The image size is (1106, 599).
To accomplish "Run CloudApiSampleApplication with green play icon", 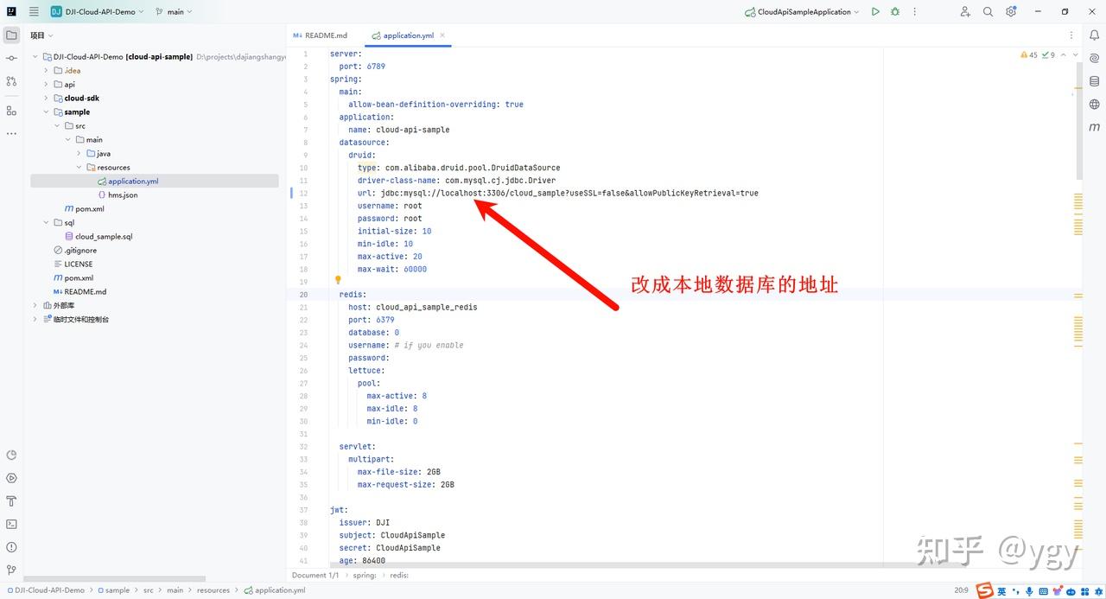I will (875, 11).
